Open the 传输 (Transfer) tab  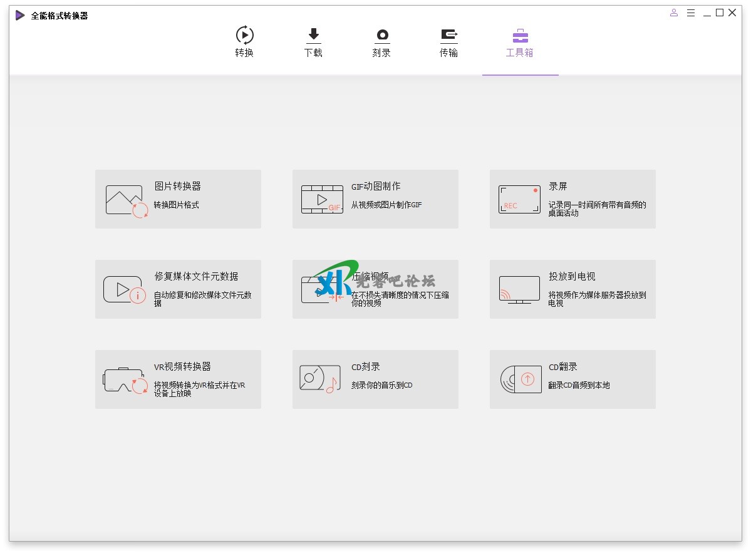448,42
